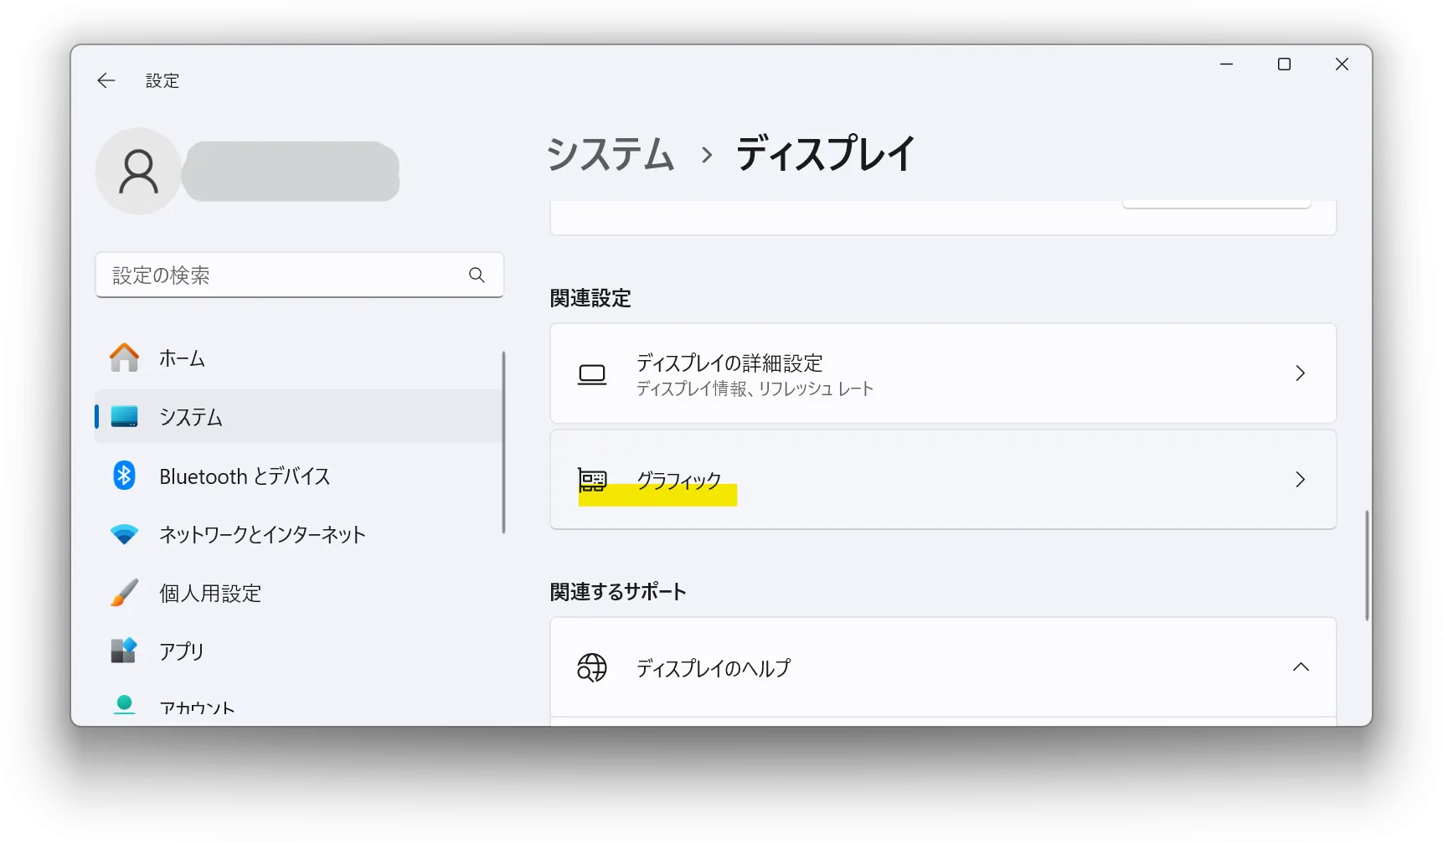The width and height of the screenshot is (1443, 844).
Task: Click the Bluetooth icon in the sidebar
Action: tap(125, 476)
